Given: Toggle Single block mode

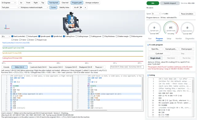Looking at the screenshot, I should (x=155, y=58).
